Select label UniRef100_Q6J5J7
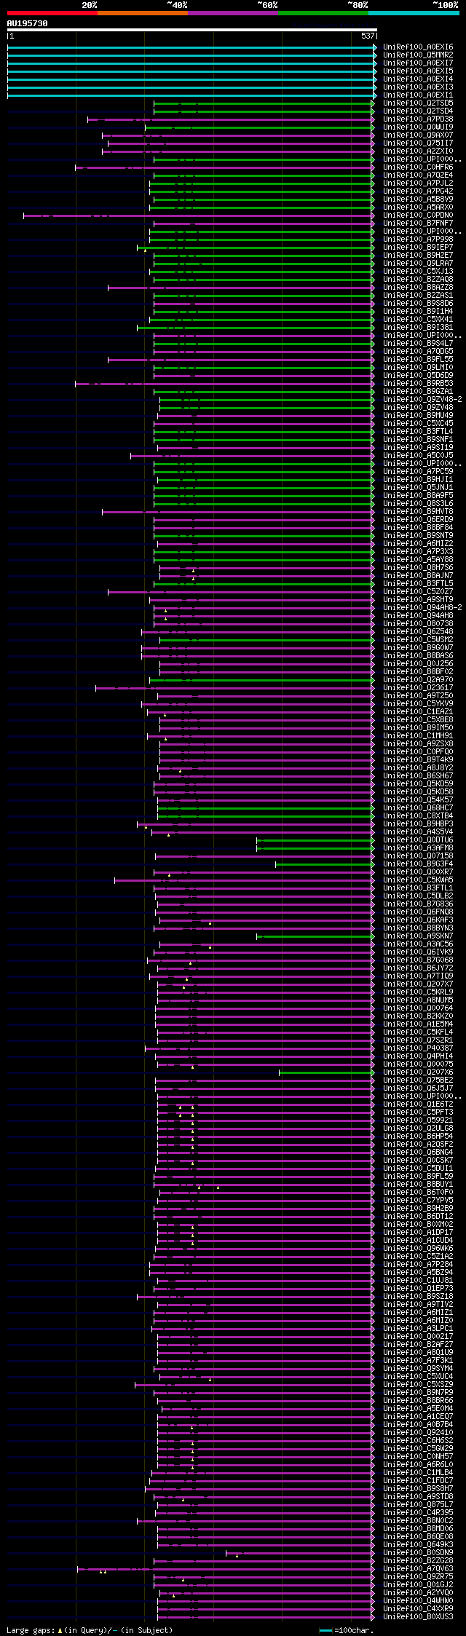 (x=418, y=1088)
